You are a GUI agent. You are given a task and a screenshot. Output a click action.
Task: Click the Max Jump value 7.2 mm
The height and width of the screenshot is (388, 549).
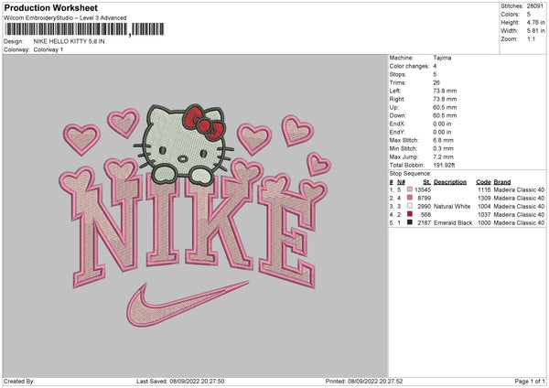[443, 156]
